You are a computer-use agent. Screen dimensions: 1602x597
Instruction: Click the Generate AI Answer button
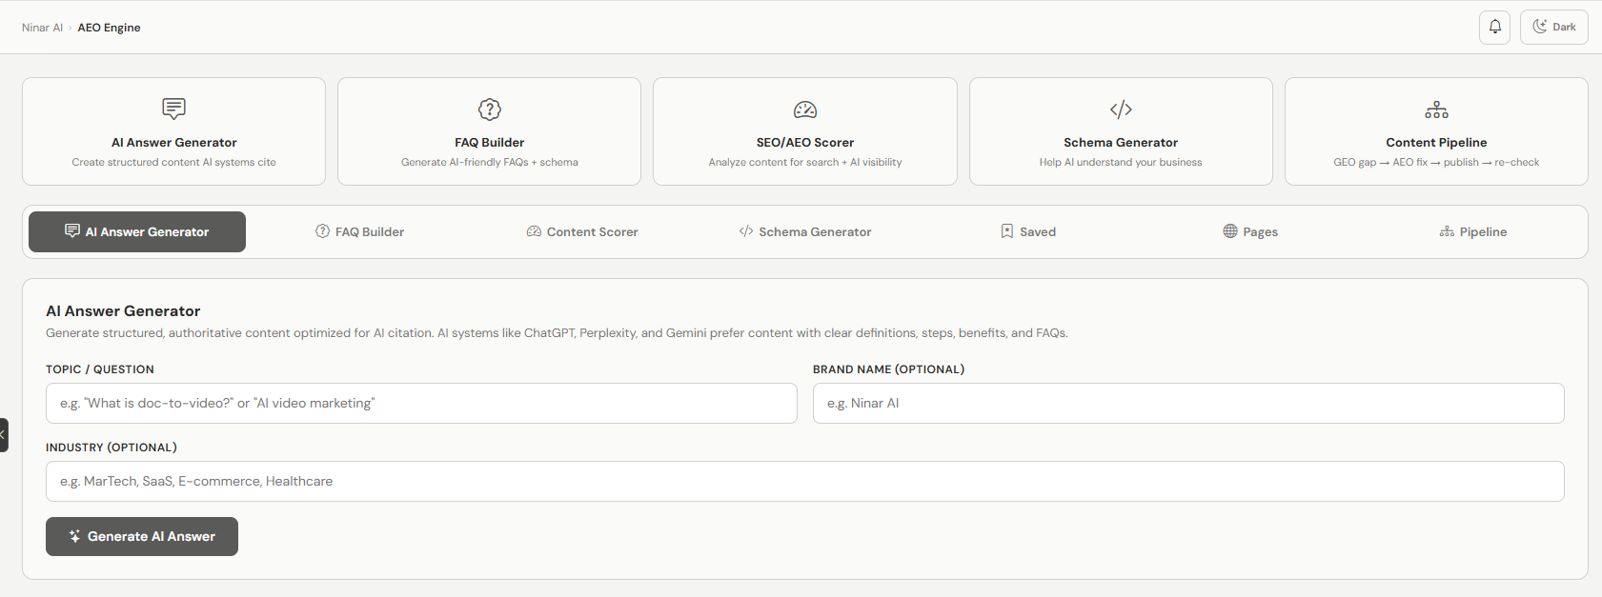click(x=142, y=536)
